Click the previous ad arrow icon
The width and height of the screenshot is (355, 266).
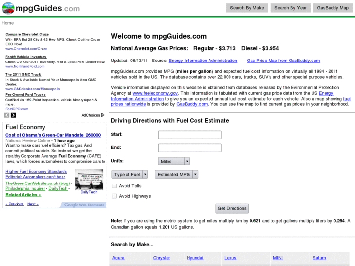coord(7,115)
